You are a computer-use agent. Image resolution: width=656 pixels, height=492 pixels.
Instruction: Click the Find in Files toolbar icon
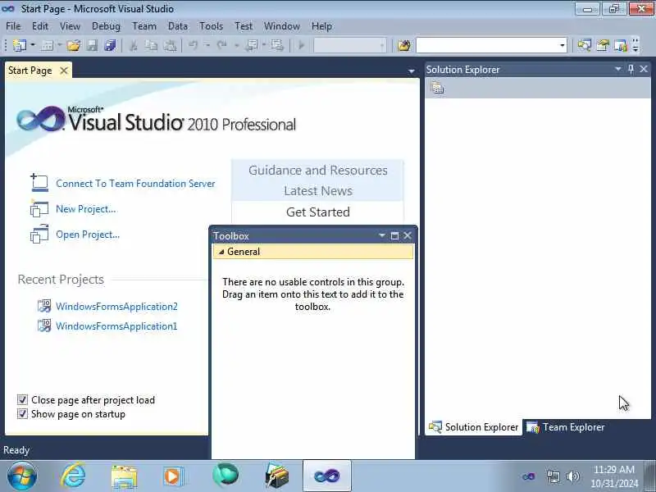[x=404, y=45]
